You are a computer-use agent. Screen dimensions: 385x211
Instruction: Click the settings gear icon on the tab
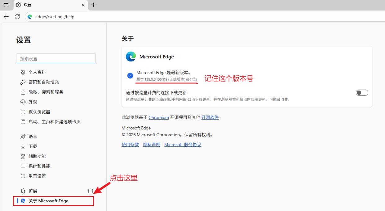(18, 5)
